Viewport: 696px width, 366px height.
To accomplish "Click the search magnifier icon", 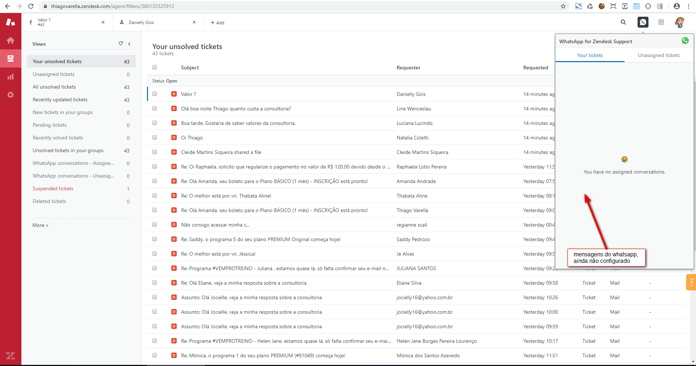I will pos(623,22).
